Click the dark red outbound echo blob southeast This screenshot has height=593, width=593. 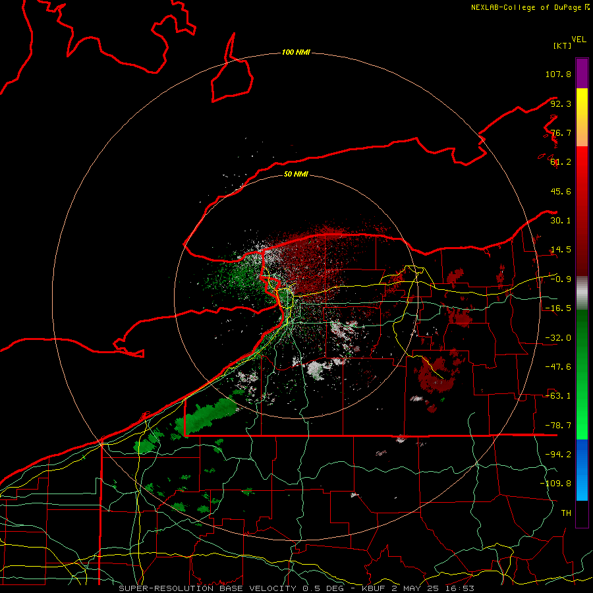click(435, 374)
